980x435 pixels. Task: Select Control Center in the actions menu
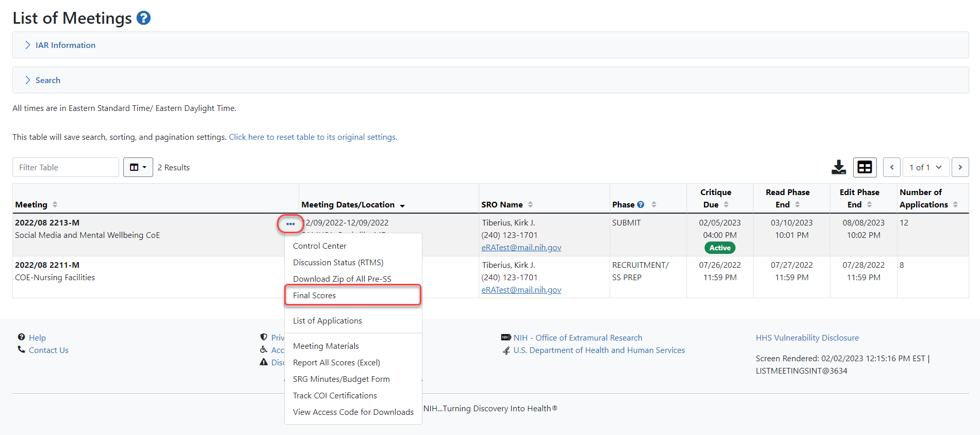pyautogui.click(x=319, y=246)
